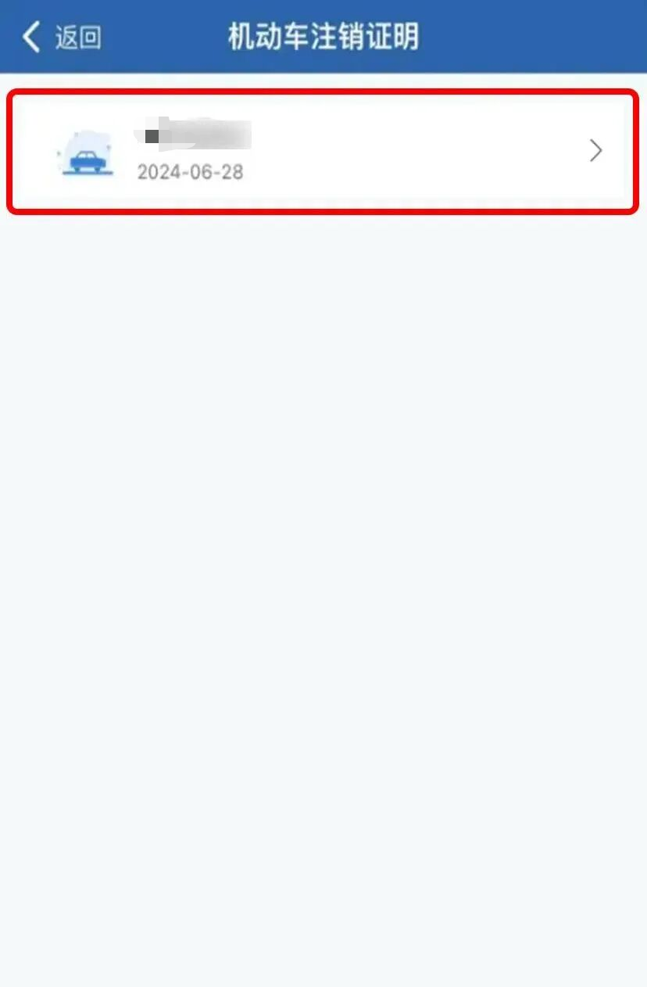Tap the vehicle illustration beside the date

coord(86,153)
